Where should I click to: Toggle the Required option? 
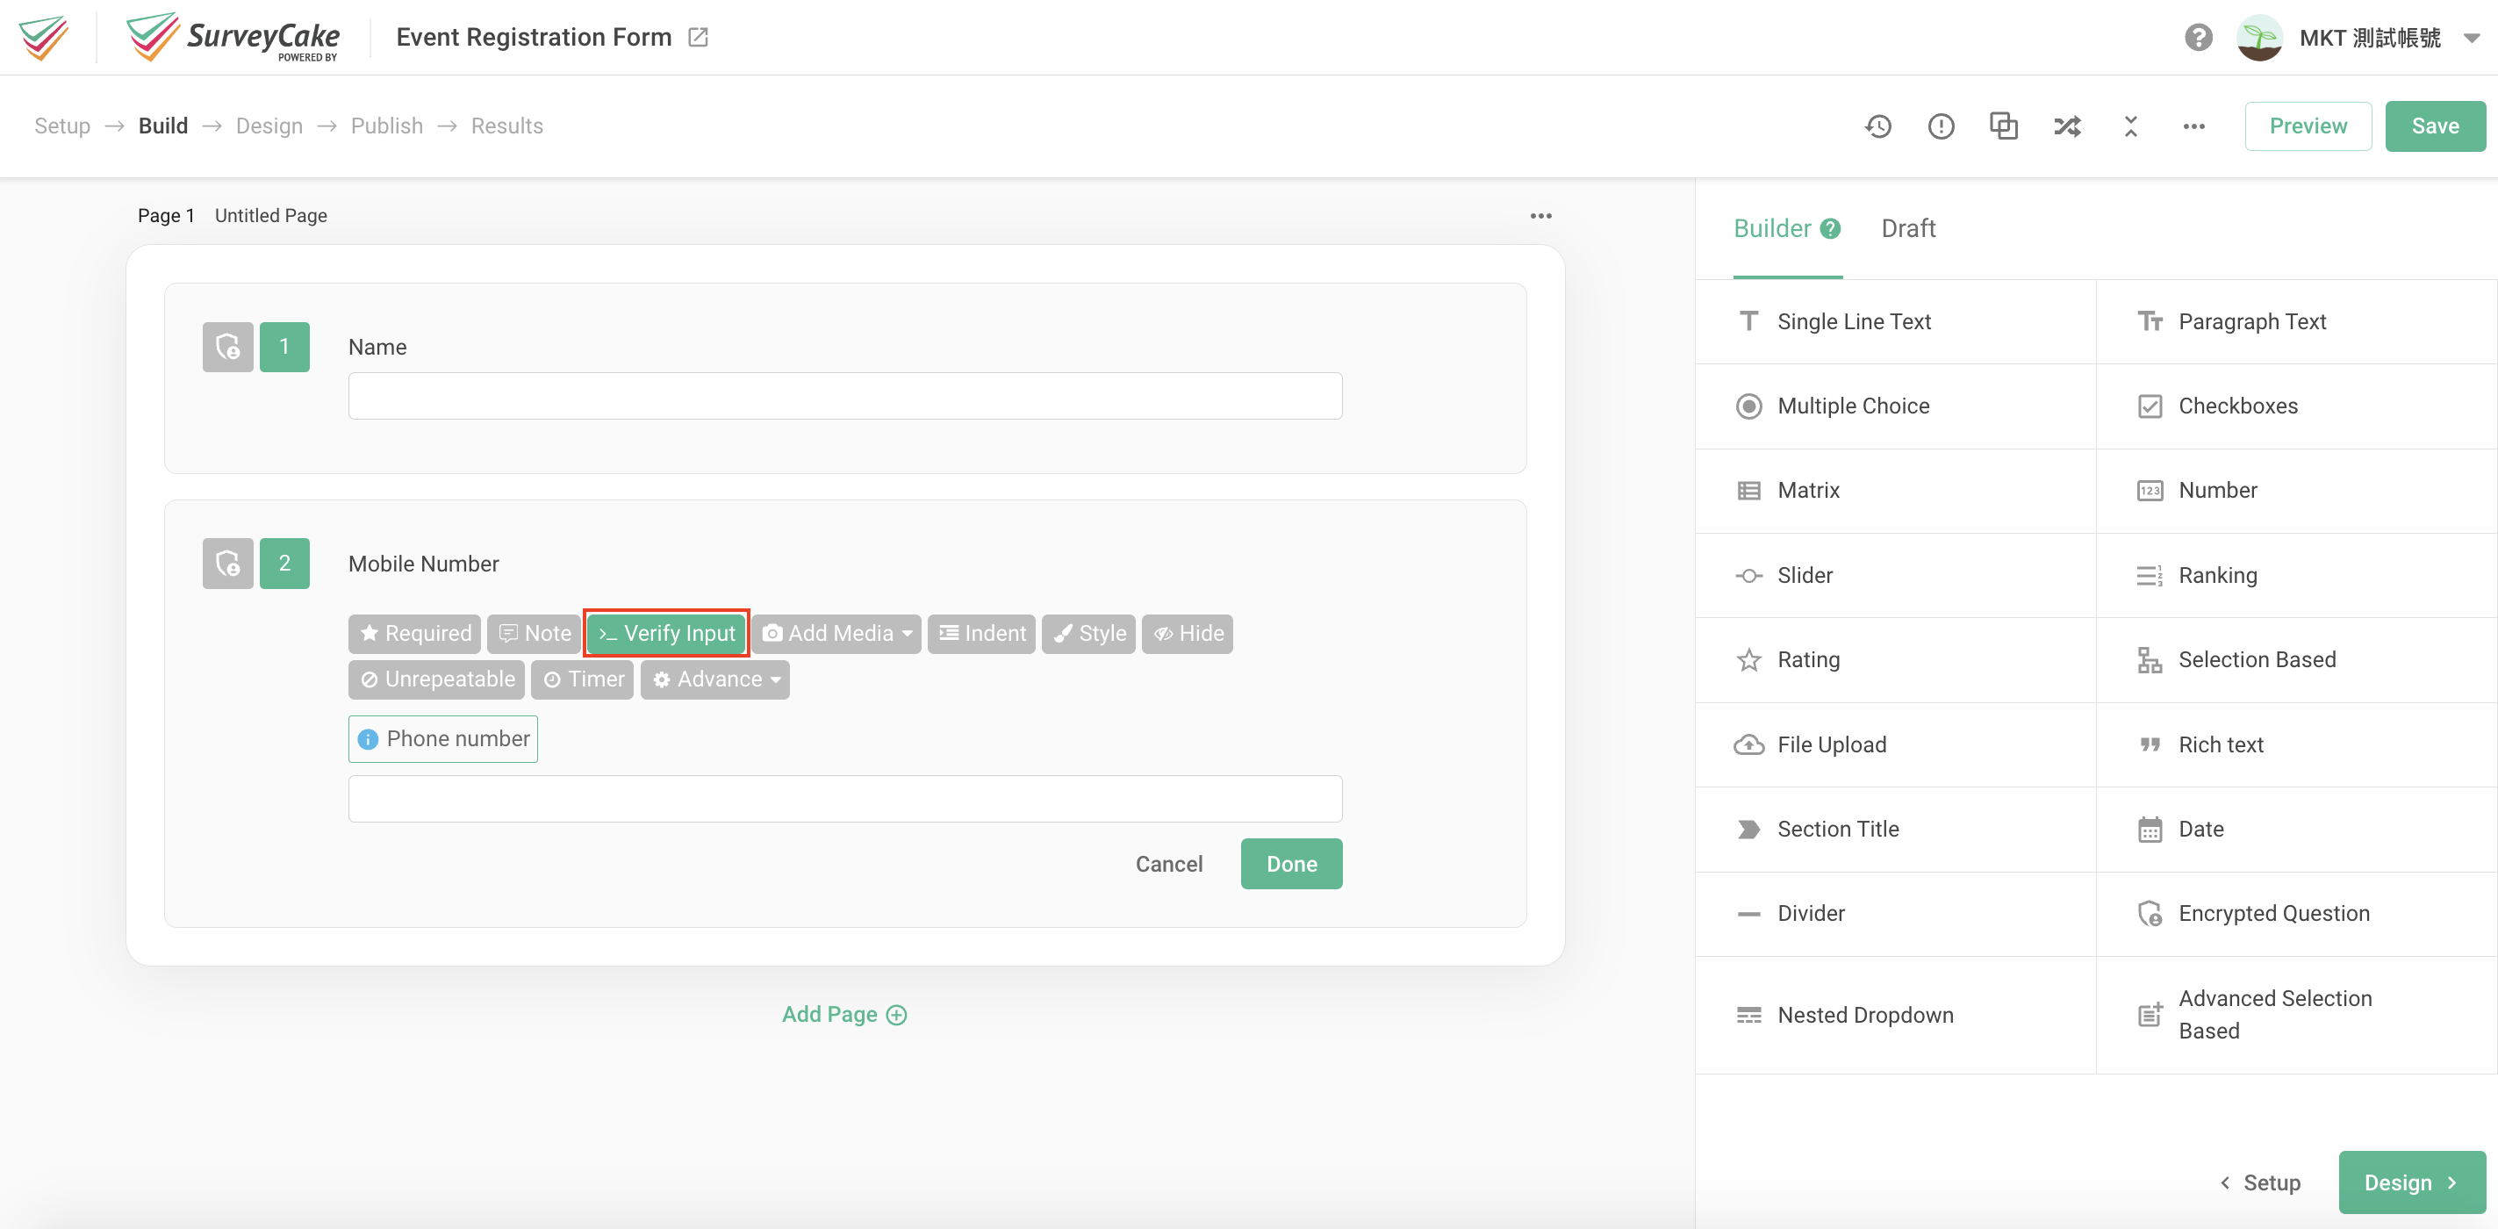pyautogui.click(x=414, y=634)
